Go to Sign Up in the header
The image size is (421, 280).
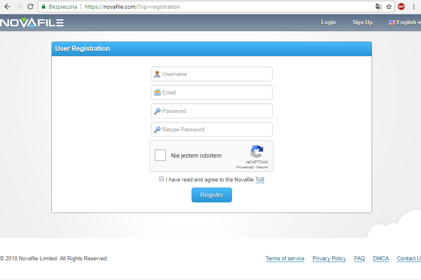pos(362,23)
